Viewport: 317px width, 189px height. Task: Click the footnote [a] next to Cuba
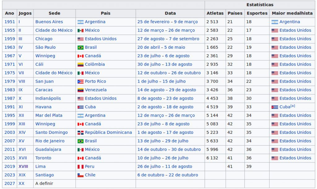[293, 106]
